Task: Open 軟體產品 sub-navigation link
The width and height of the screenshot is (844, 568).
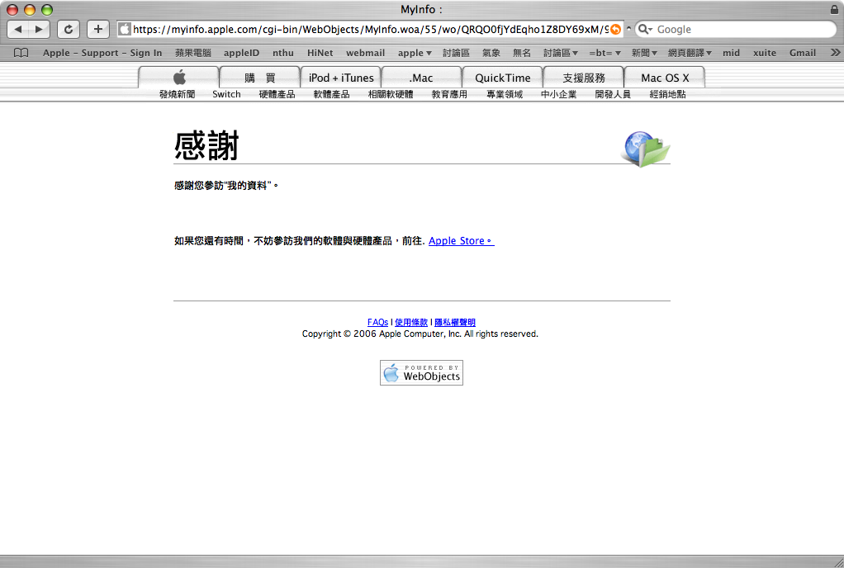Action: pos(332,94)
